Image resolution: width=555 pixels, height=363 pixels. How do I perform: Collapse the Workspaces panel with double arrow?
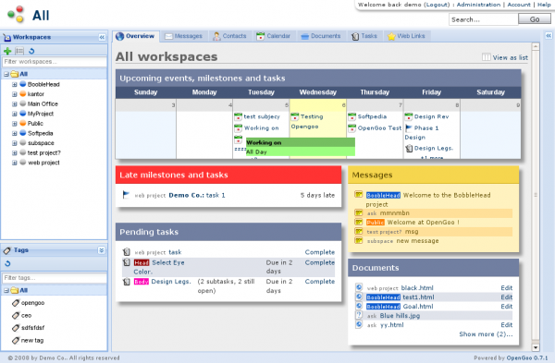pos(102,37)
